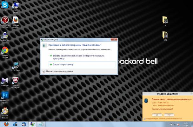The image size is (193, 127).
Task: Open the Computer desktop icon
Action: tap(16, 7)
